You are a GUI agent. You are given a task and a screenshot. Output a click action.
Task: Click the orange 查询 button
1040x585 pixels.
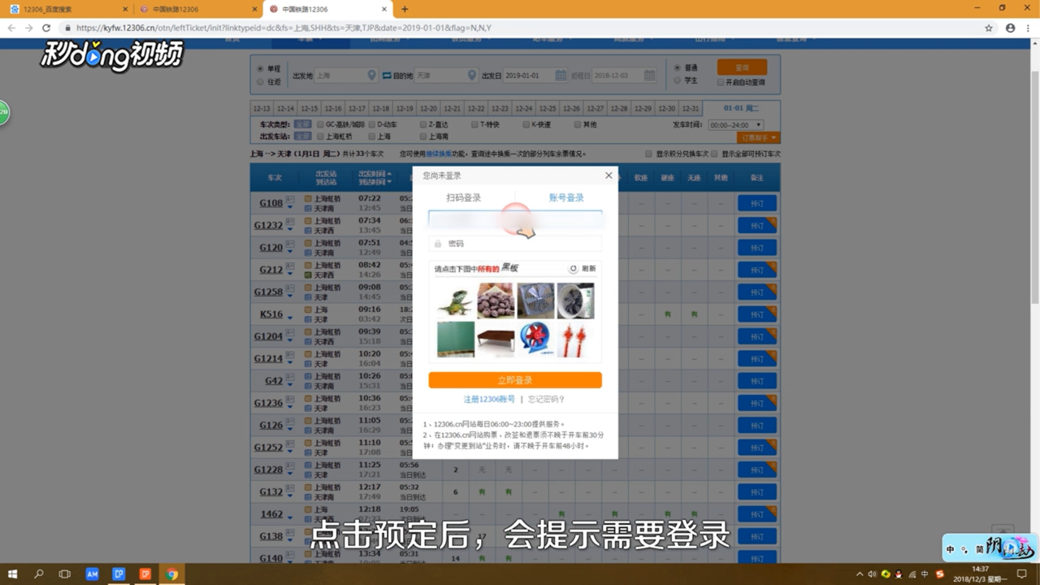pyautogui.click(x=742, y=67)
